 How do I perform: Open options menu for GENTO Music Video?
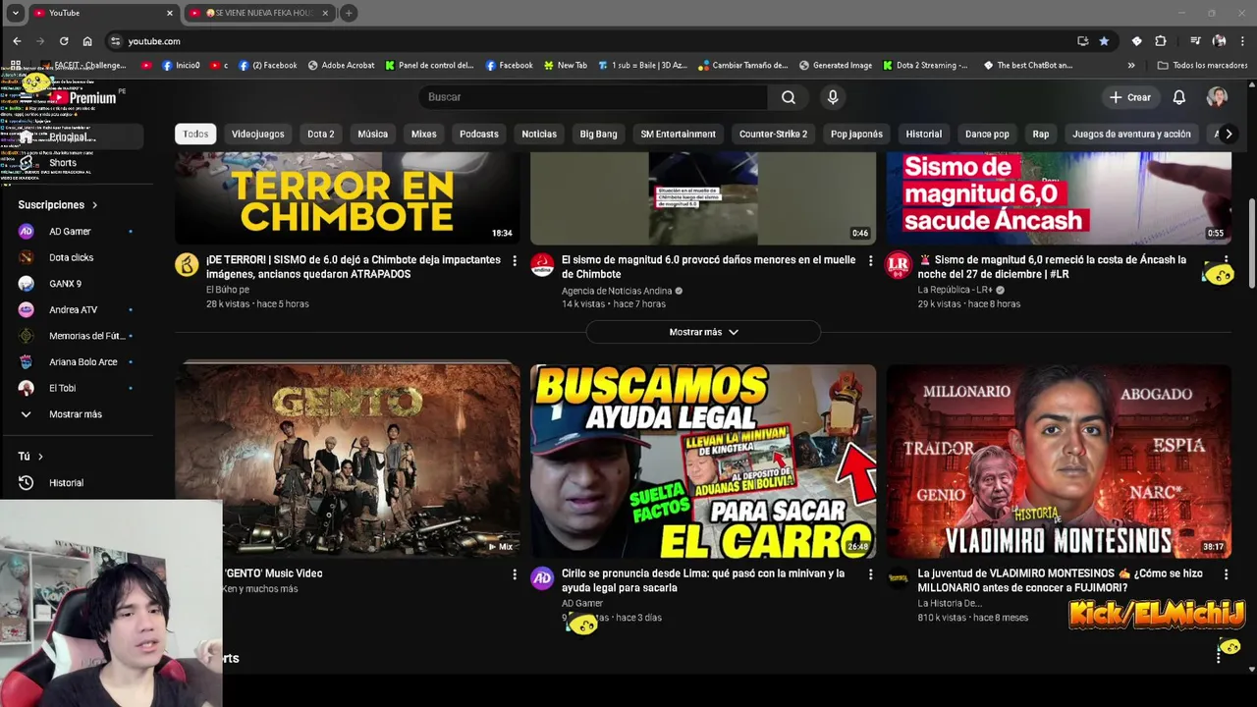(x=514, y=574)
